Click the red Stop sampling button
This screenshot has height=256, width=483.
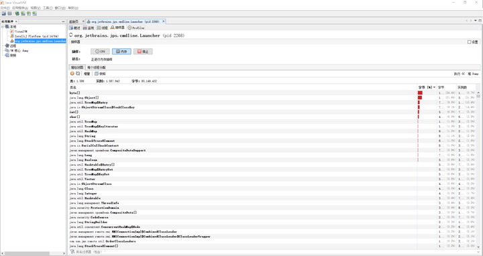143,52
